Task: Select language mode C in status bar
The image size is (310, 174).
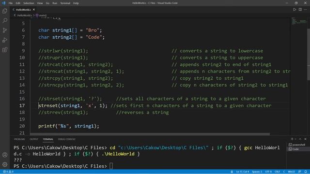Action: pyautogui.click(x=284, y=172)
